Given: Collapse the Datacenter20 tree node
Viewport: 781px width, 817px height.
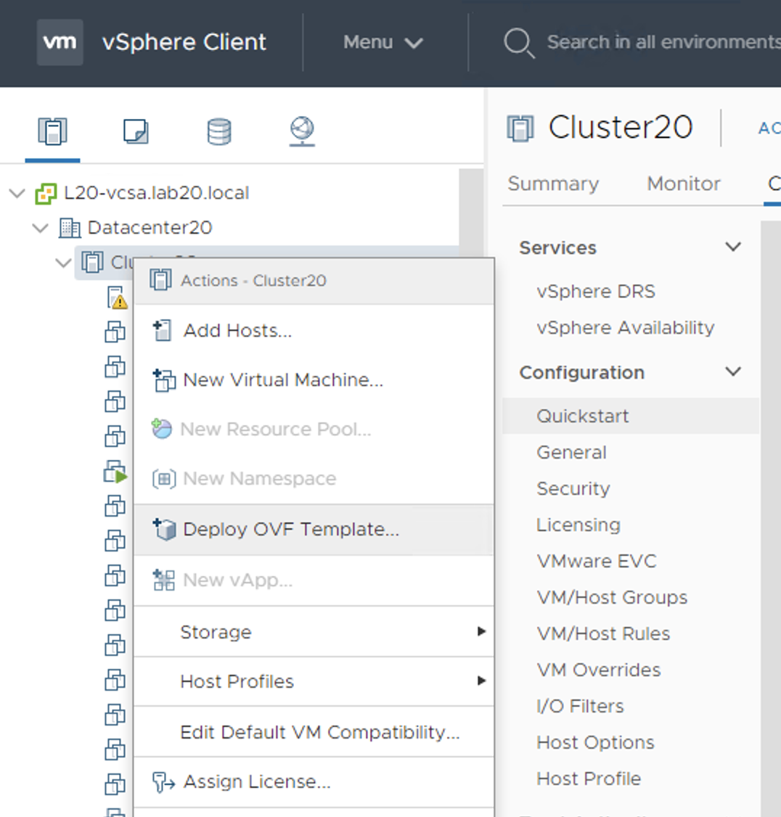Looking at the screenshot, I should tap(41, 228).
